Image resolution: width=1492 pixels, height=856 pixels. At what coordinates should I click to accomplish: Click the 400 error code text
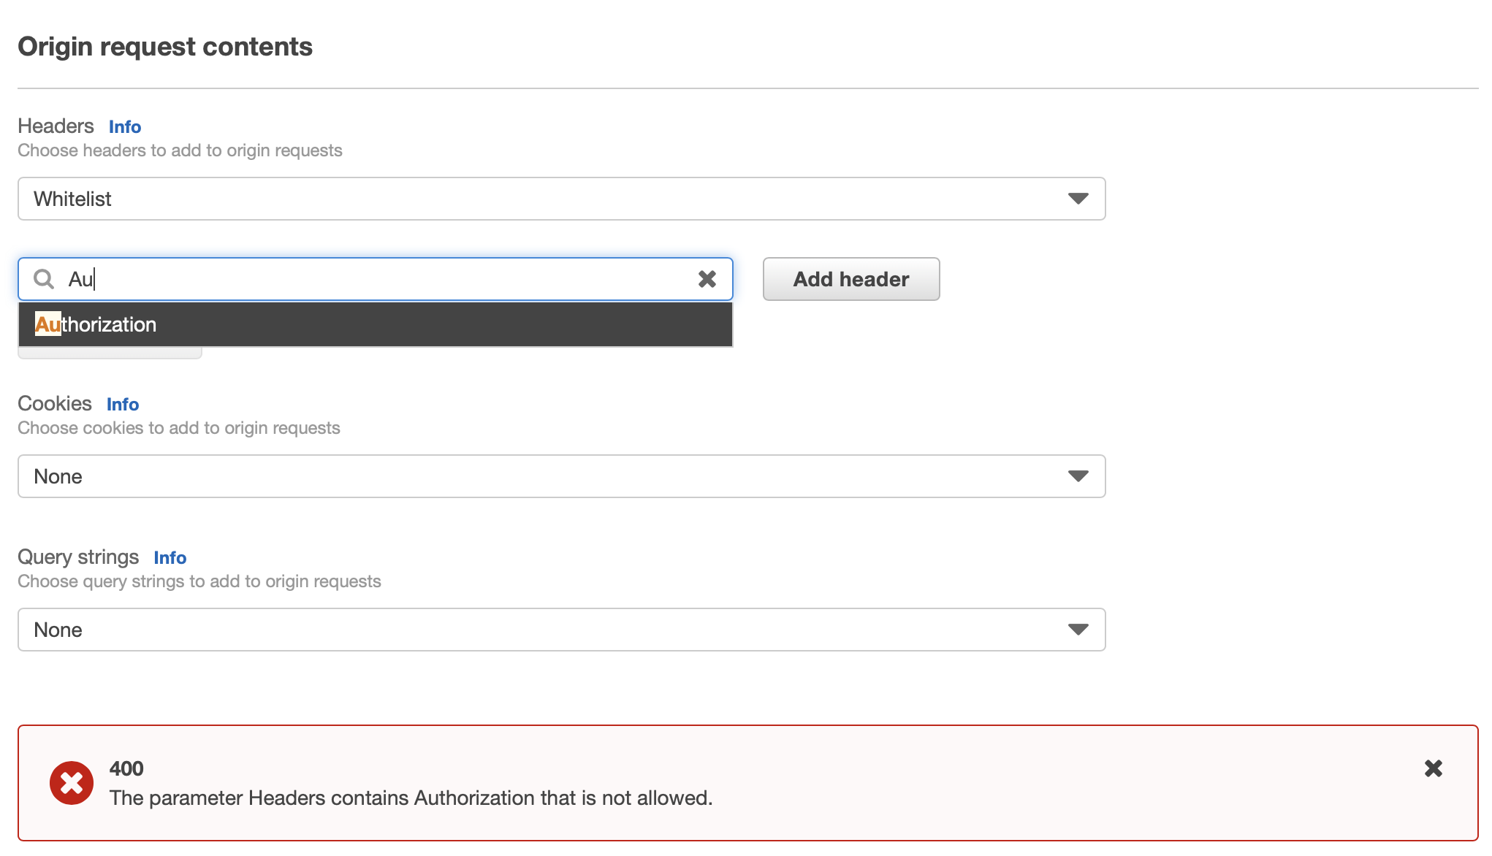click(126, 768)
